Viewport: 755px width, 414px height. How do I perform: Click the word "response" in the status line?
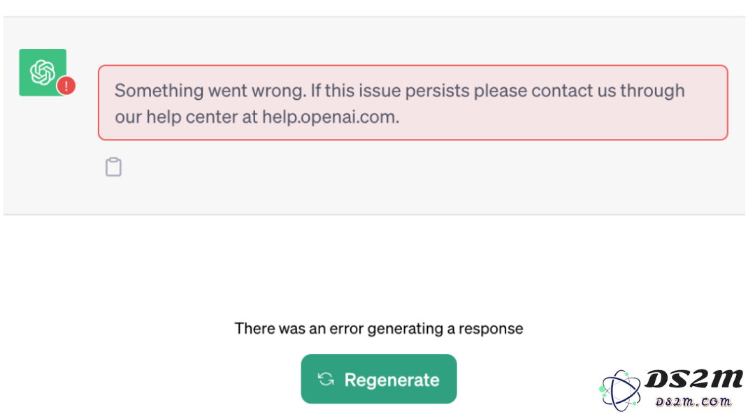point(491,330)
